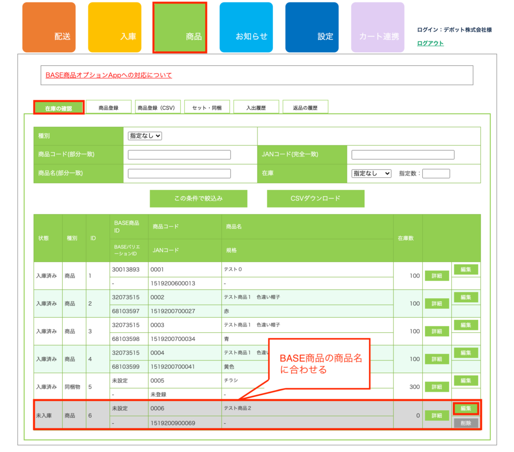Image resolution: width=514 pixels, height=452 pixels.
Task: Click the JANコード input field
Action: pyautogui.click(x=403, y=155)
